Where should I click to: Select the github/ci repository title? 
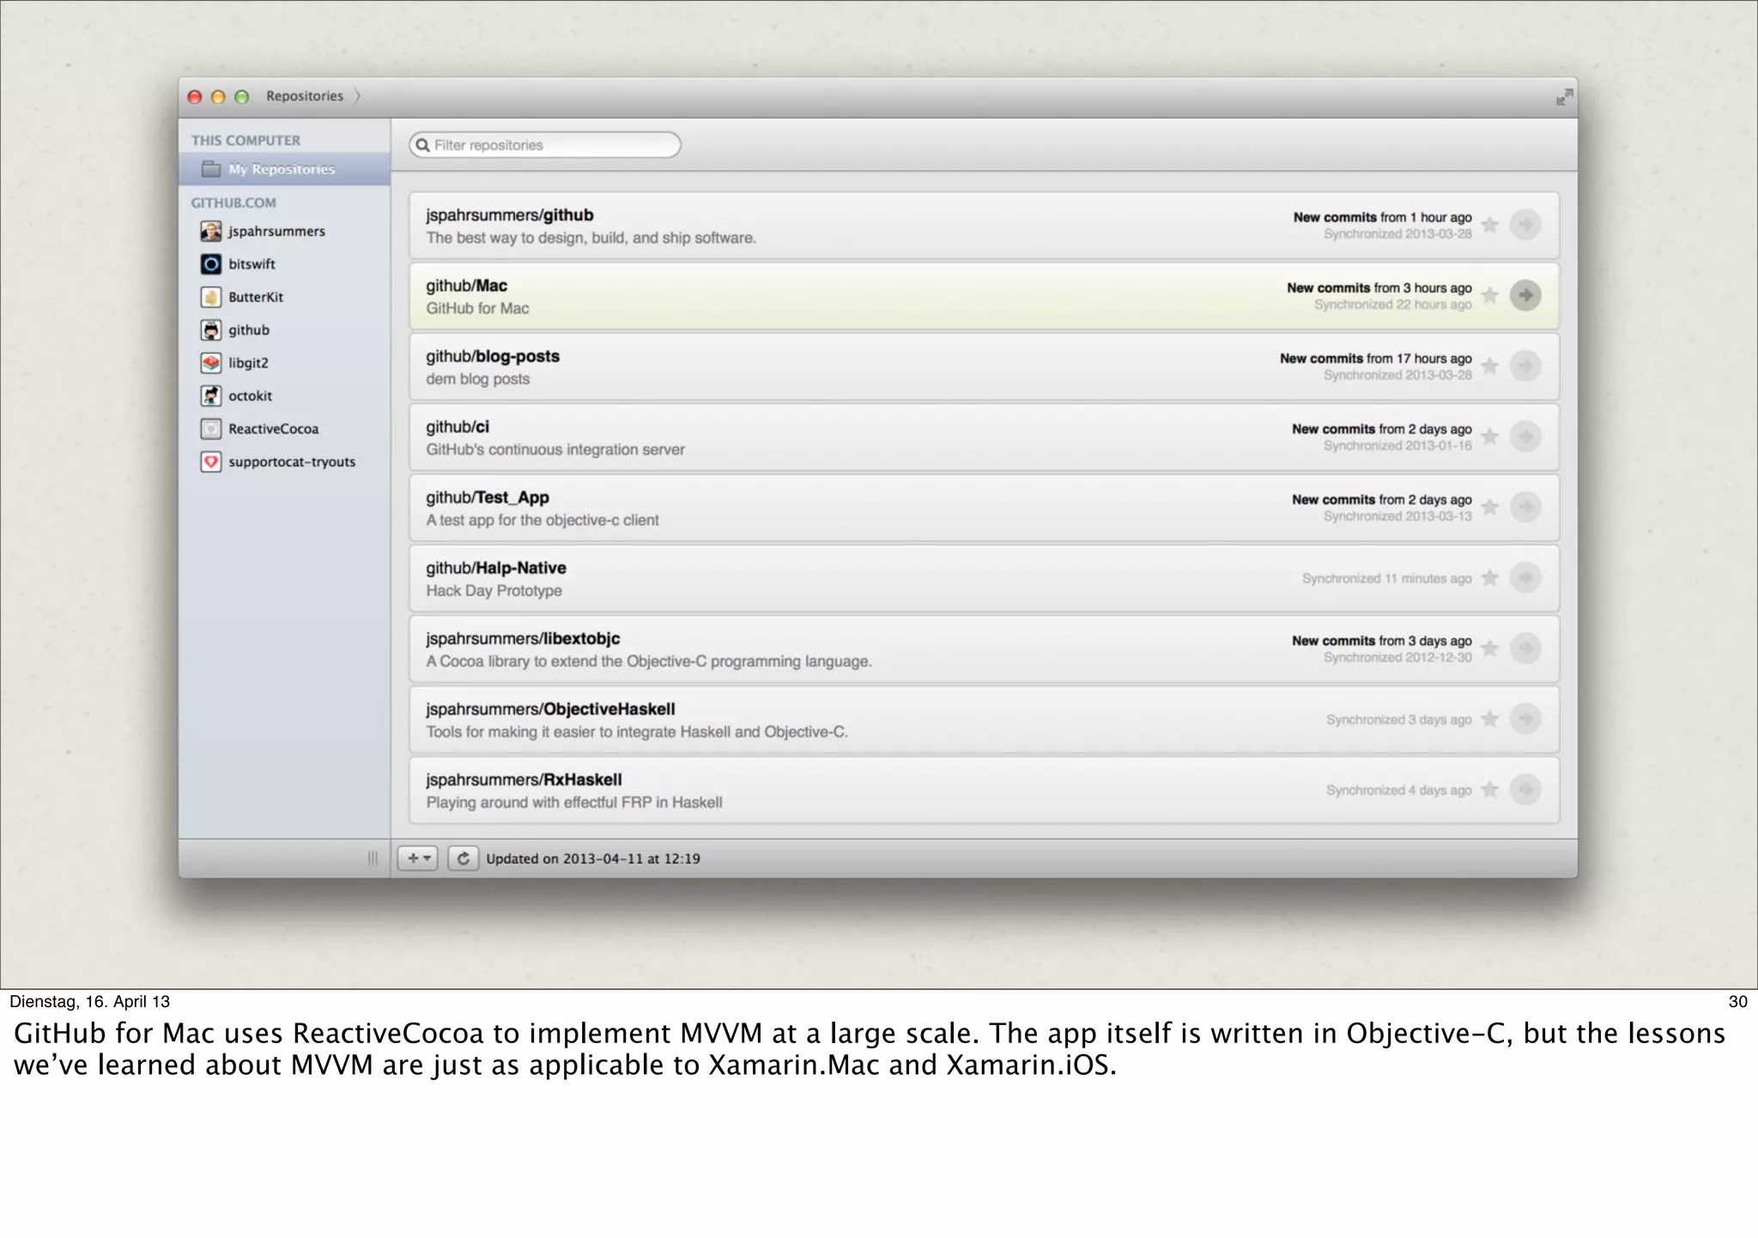(x=458, y=427)
